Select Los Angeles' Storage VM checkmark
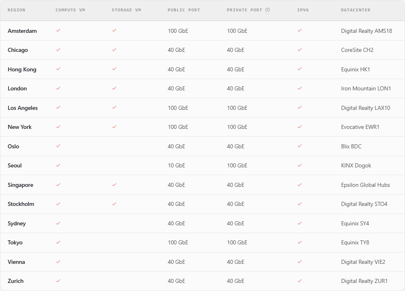Viewport: 405px width, 291px height. pyautogui.click(x=114, y=107)
